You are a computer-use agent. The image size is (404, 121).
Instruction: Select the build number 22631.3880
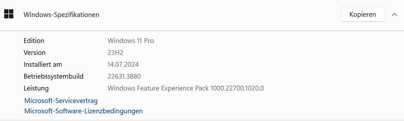(x=124, y=76)
